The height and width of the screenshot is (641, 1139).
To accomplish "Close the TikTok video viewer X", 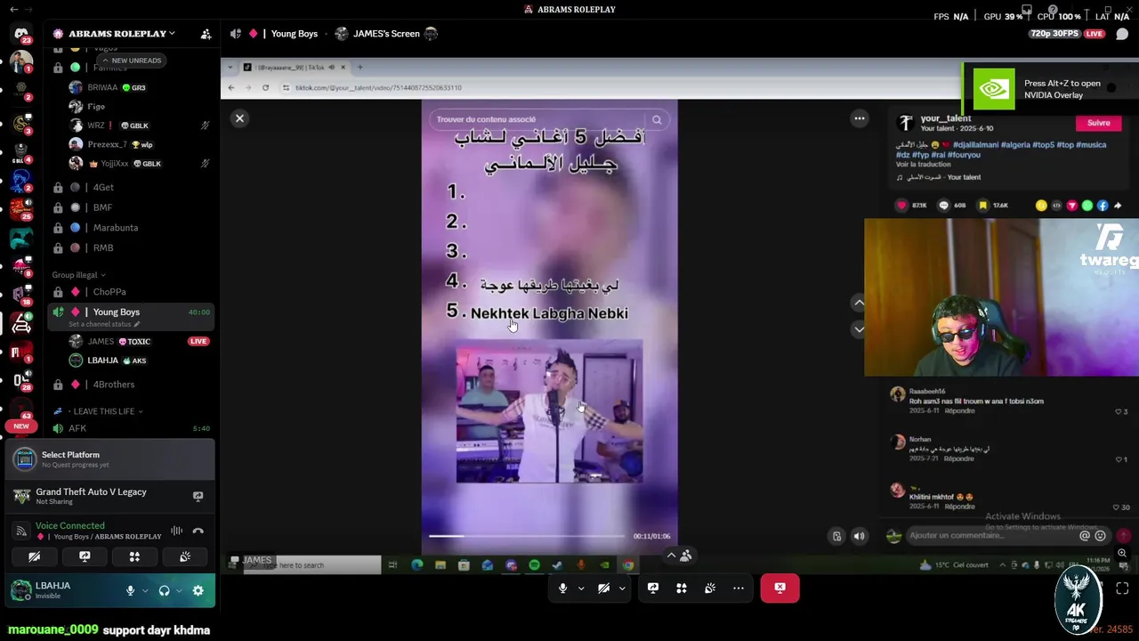I will 239,118.
